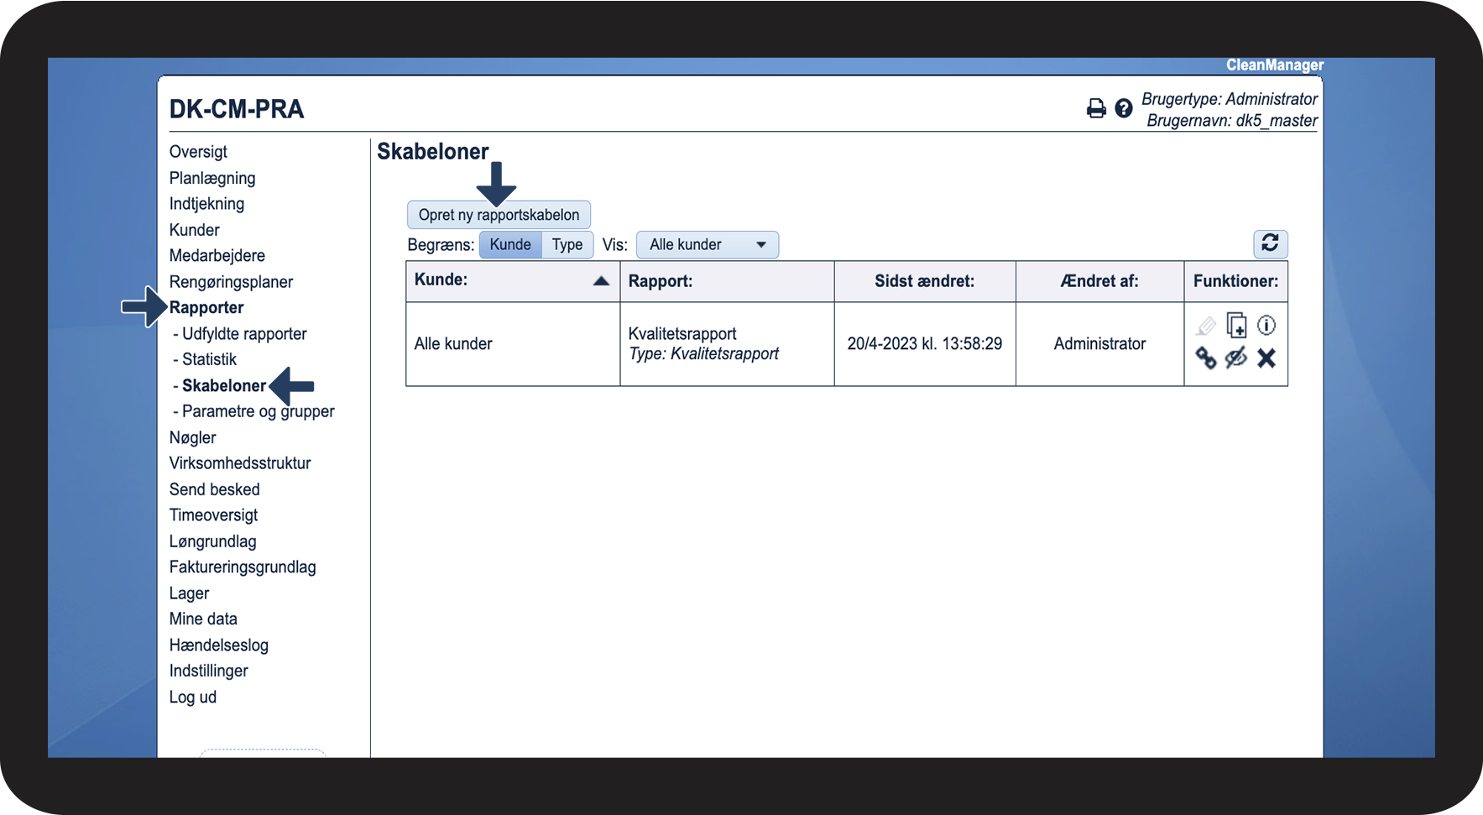Click the print icon in the header
1483x815 pixels.
click(x=1096, y=108)
